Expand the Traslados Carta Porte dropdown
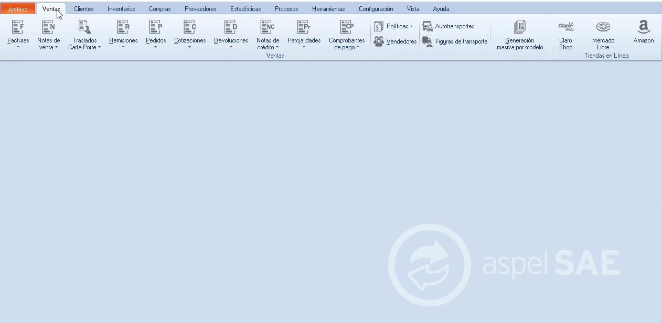The width and height of the screenshot is (662, 323). [99, 48]
